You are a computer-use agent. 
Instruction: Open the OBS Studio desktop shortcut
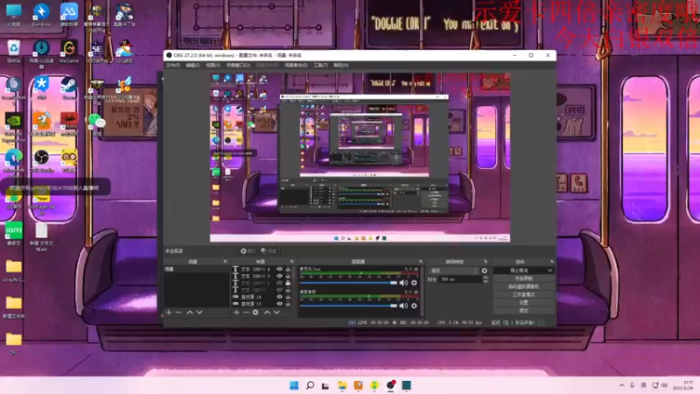coord(41,161)
